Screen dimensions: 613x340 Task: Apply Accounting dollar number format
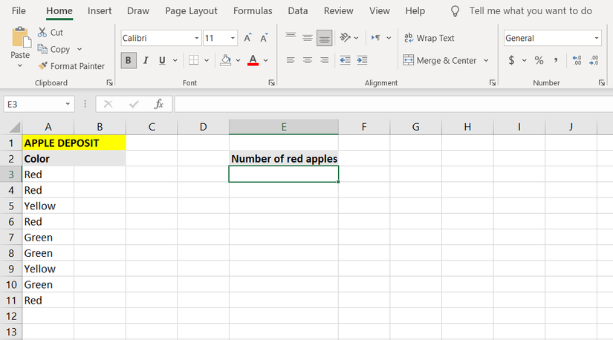click(x=511, y=60)
